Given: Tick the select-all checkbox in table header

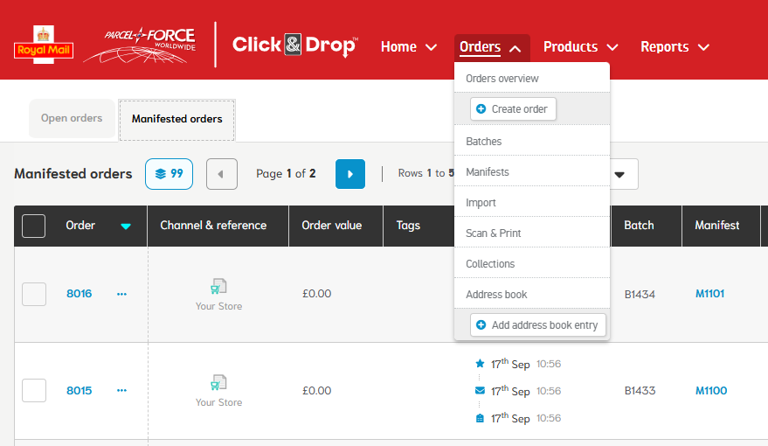Looking at the screenshot, I should point(34,226).
